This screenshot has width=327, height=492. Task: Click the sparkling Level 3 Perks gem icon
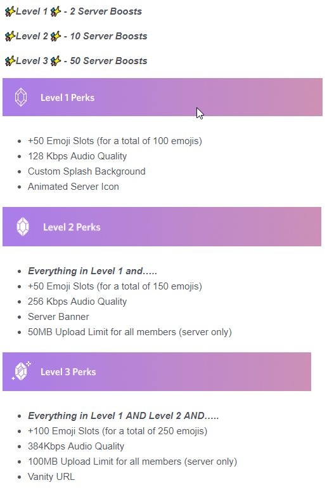[22, 371]
